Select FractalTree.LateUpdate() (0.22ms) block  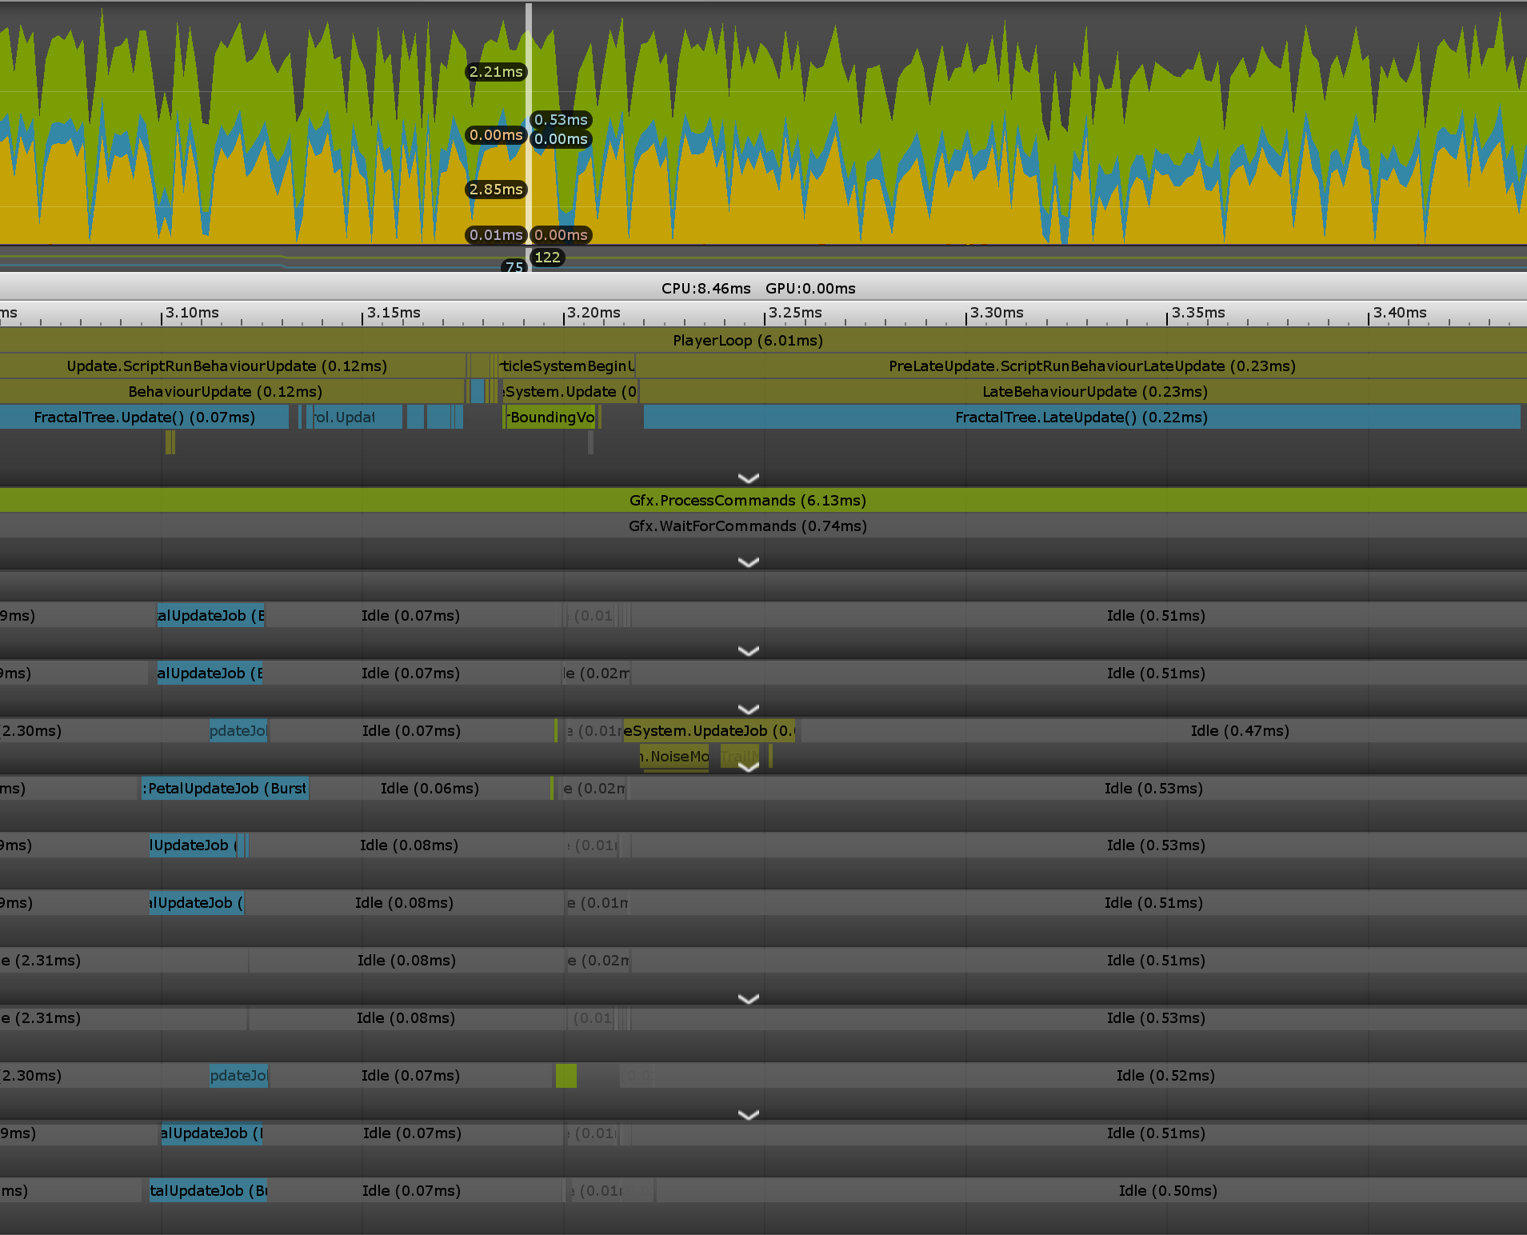pos(1081,418)
